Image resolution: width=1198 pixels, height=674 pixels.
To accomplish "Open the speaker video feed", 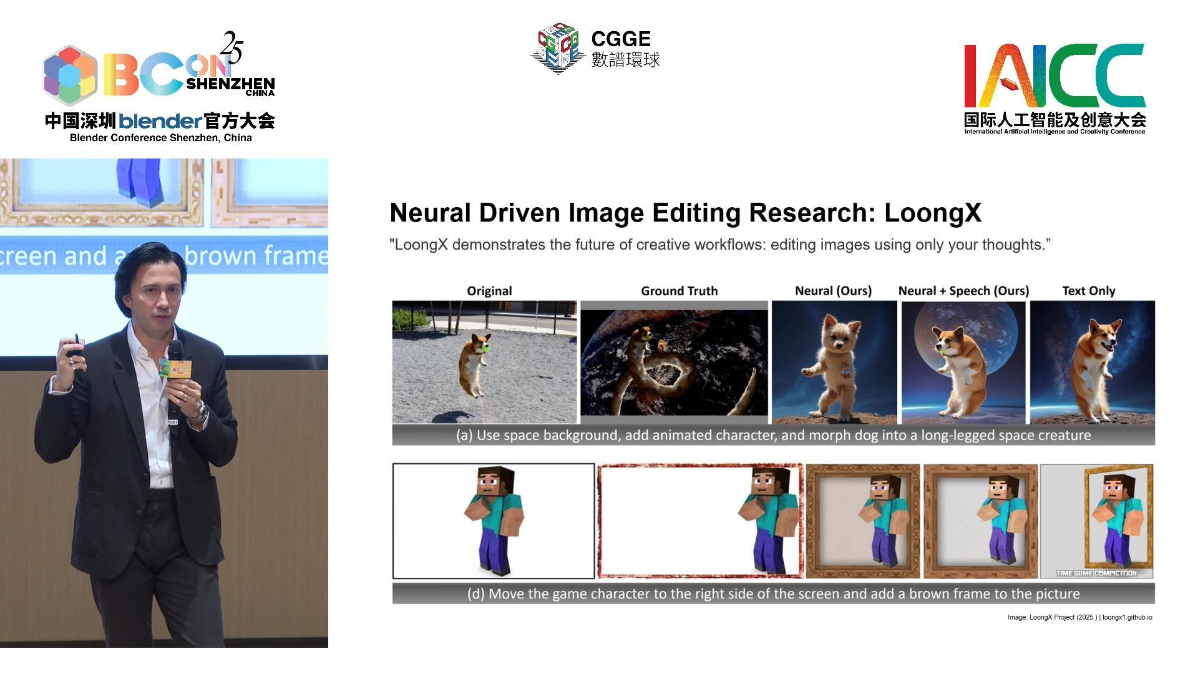I will click(x=164, y=403).
